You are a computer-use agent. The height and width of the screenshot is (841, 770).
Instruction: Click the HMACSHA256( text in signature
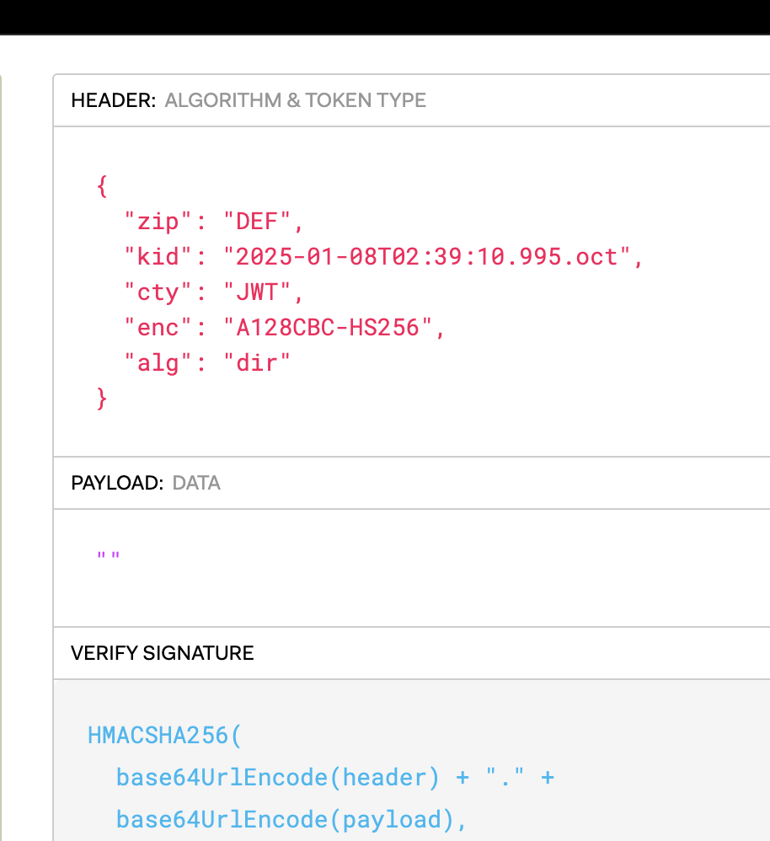164,735
